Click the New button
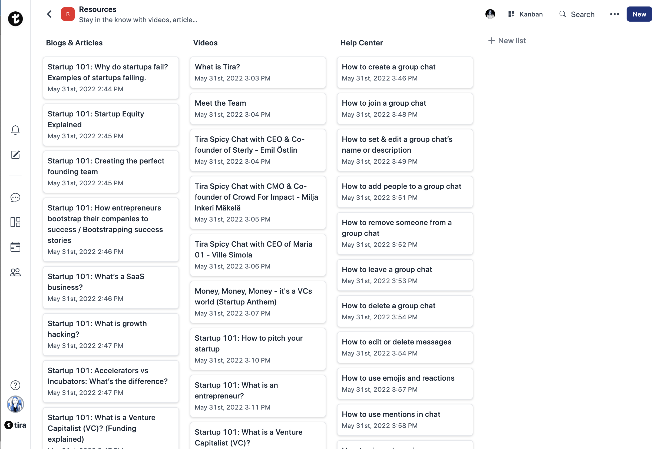 639,14
